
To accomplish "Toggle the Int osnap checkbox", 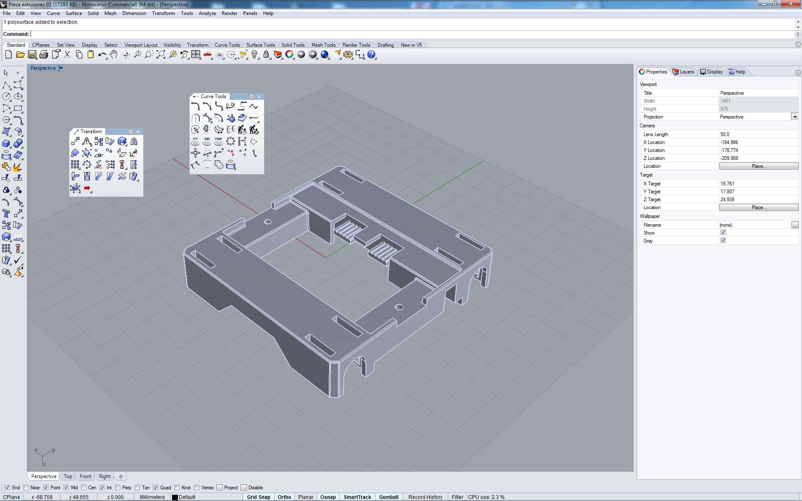I will 102,488.
